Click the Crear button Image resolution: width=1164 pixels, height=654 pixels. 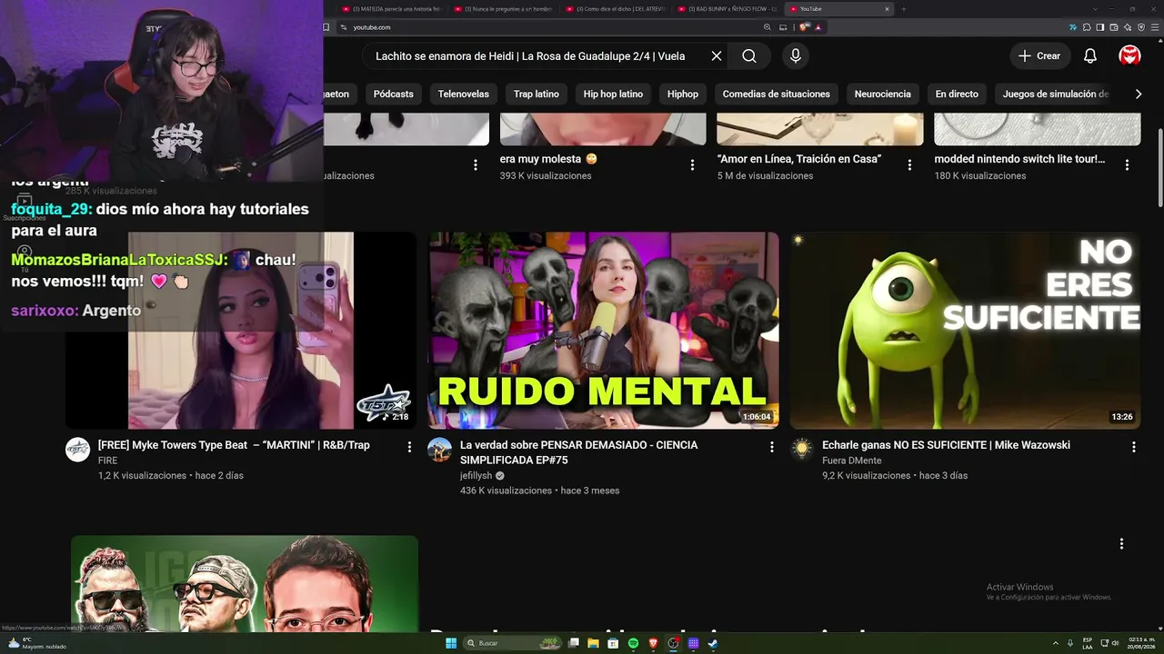(x=1039, y=56)
